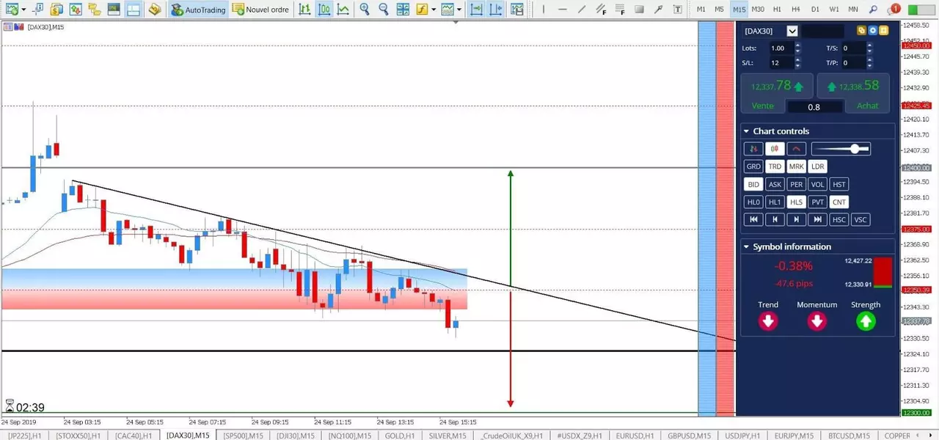Click the blue gear settings icon in panel
This screenshot has height=440, width=939.
872,31
